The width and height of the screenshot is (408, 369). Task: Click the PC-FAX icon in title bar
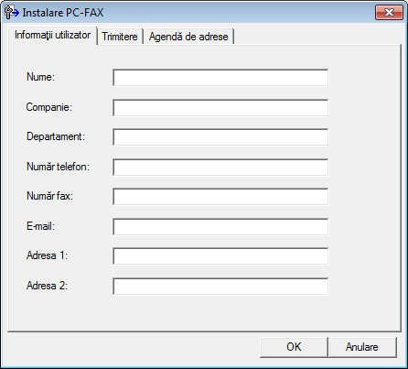[12, 13]
